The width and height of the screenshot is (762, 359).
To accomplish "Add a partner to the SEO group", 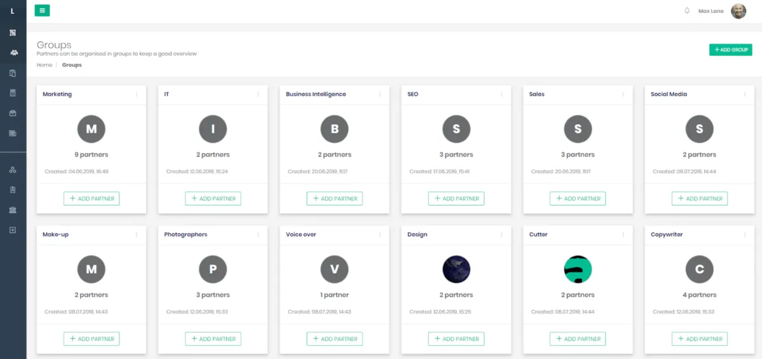I will click(x=456, y=199).
